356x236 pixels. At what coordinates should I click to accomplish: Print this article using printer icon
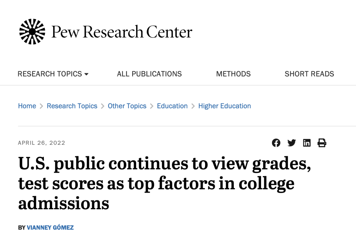pyautogui.click(x=322, y=143)
